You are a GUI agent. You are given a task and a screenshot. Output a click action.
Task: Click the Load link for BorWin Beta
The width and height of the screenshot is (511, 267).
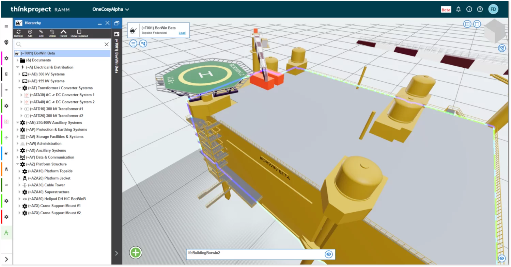point(182,33)
